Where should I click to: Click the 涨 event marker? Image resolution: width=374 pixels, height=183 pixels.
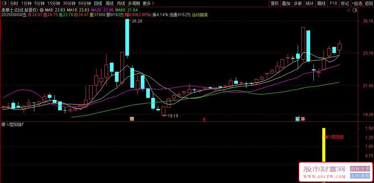[x=303, y=119]
